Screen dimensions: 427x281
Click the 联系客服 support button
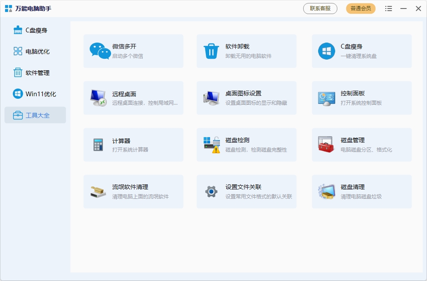(320, 8)
